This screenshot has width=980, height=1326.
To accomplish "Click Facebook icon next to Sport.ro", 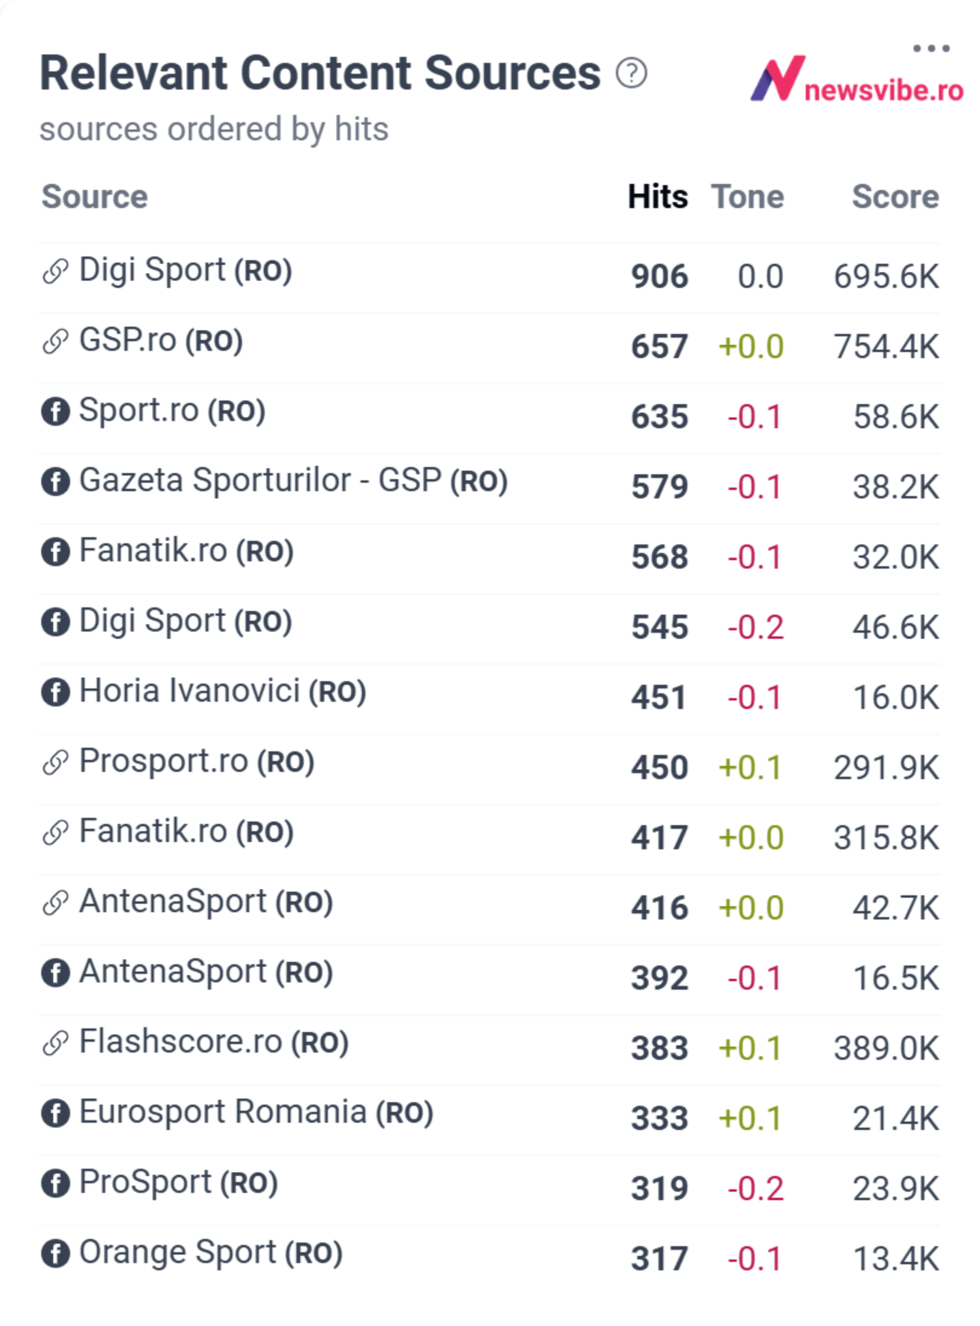I will 55,412.
